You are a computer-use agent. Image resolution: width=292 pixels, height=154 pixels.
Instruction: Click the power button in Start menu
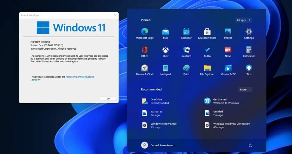tap(251, 145)
